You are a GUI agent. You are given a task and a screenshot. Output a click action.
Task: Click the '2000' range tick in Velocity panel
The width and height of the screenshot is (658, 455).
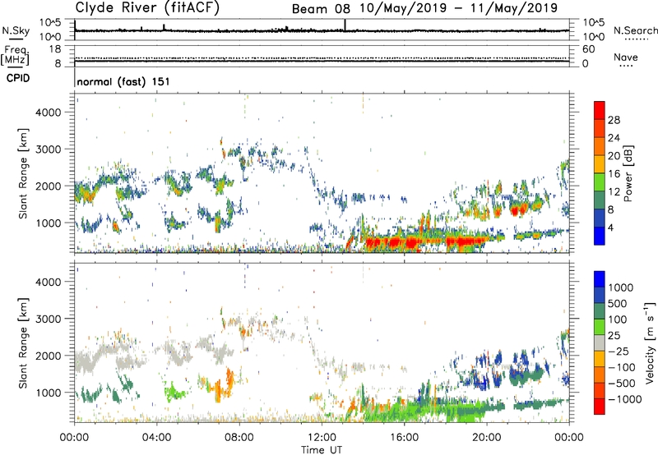point(49,356)
